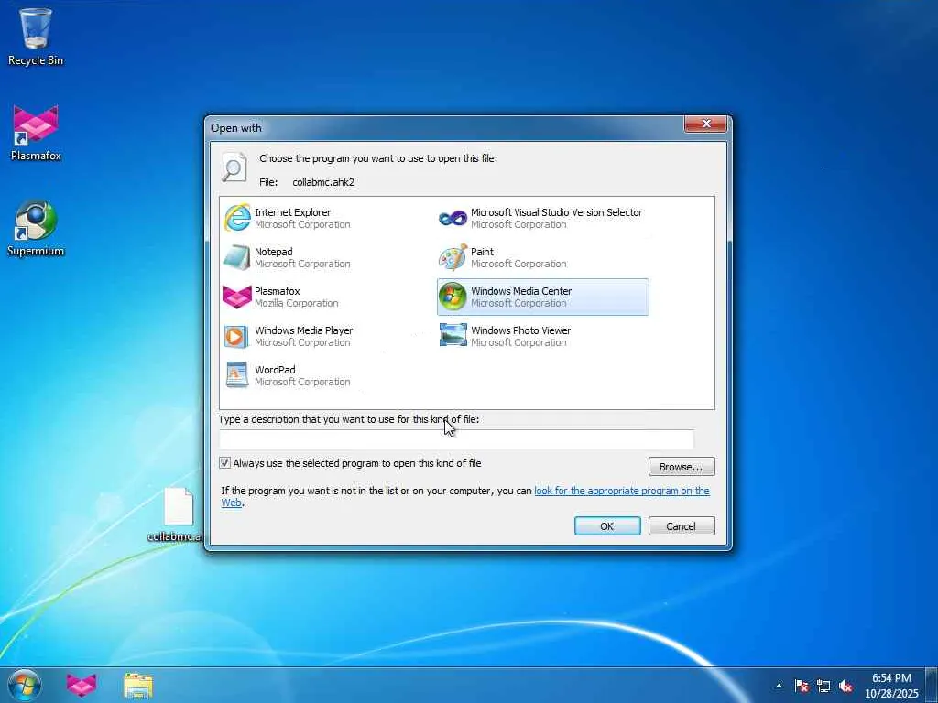Select the Windows Media Center icon
This screenshot has height=703, width=938.
pyautogui.click(x=453, y=297)
